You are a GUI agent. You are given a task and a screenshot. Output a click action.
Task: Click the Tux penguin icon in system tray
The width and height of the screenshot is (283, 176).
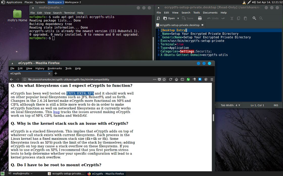(x=244, y=2)
